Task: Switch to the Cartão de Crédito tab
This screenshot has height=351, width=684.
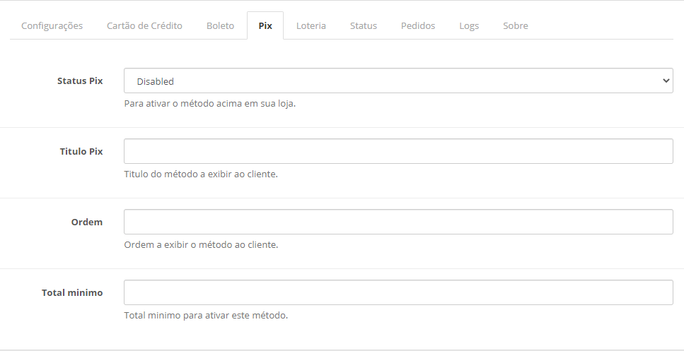Action: (x=144, y=25)
